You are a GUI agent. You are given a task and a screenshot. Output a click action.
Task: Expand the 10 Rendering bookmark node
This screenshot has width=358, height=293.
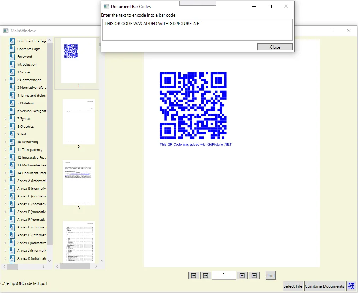(x=5, y=142)
